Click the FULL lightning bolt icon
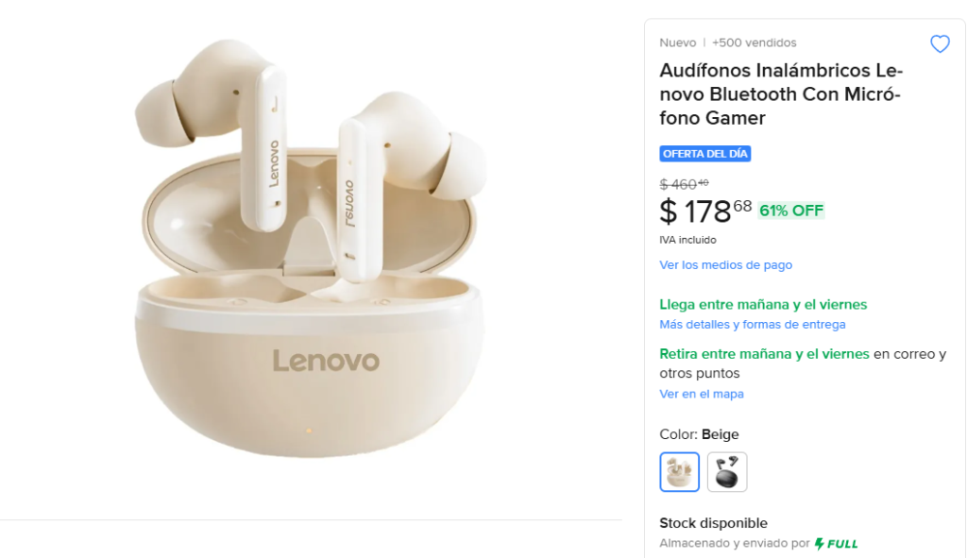Viewport: 967px width, 558px height. [x=819, y=544]
